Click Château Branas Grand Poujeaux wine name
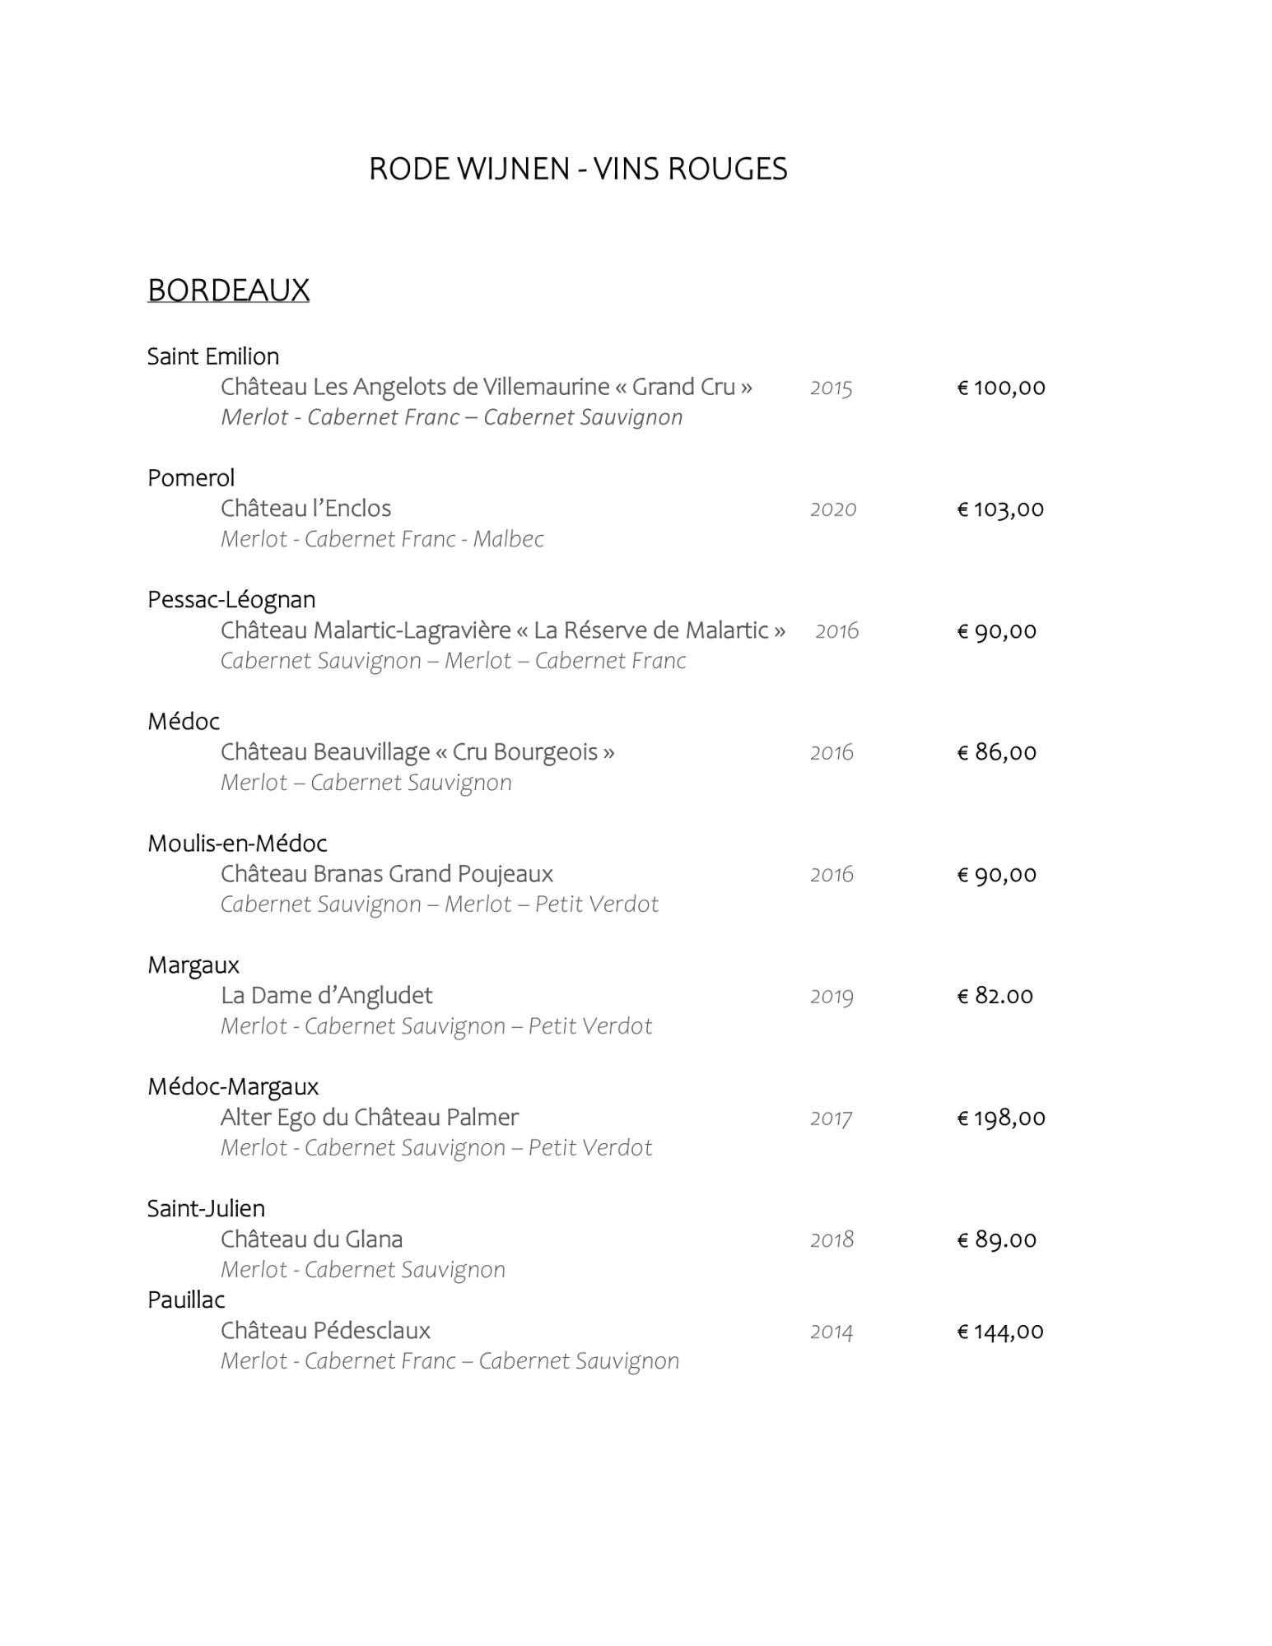 [386, 874]
